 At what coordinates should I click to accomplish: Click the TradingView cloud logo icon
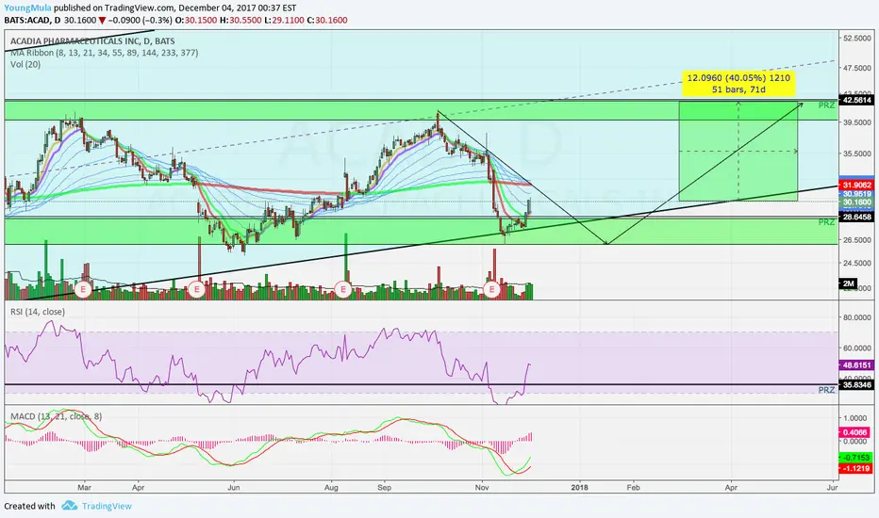[x=69, y=506]
